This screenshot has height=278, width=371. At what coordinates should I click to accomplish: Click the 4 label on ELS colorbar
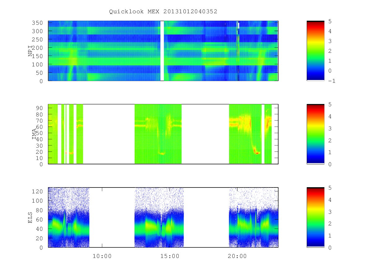(x=330, y=200)
